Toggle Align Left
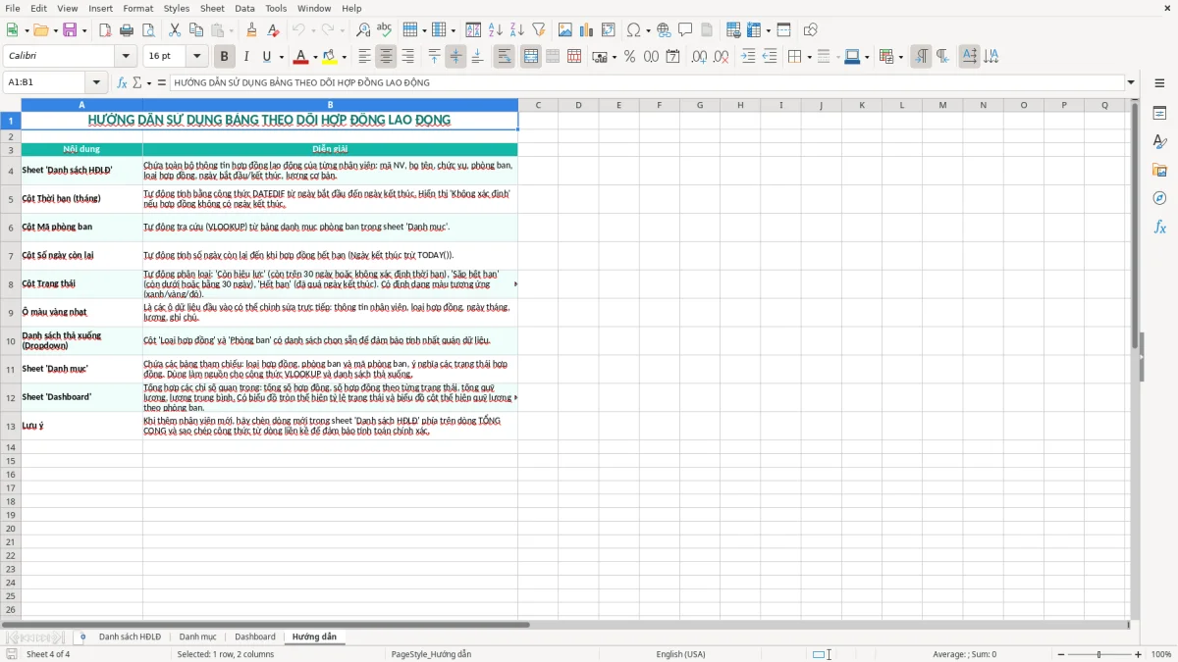This screenshot has height=662, width=1178. pos(364,57)
